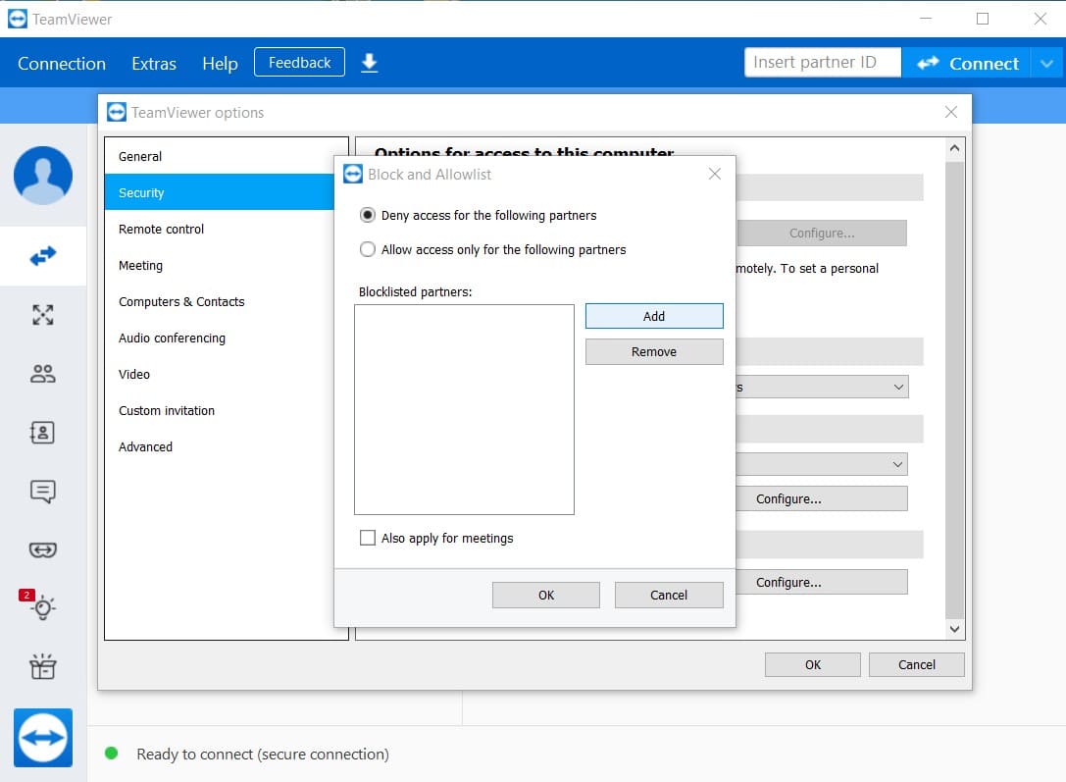Image resolution: width=1066 pixels, height=782 pixels.
Task: Select Meeting options category
Action: point(220,265)
